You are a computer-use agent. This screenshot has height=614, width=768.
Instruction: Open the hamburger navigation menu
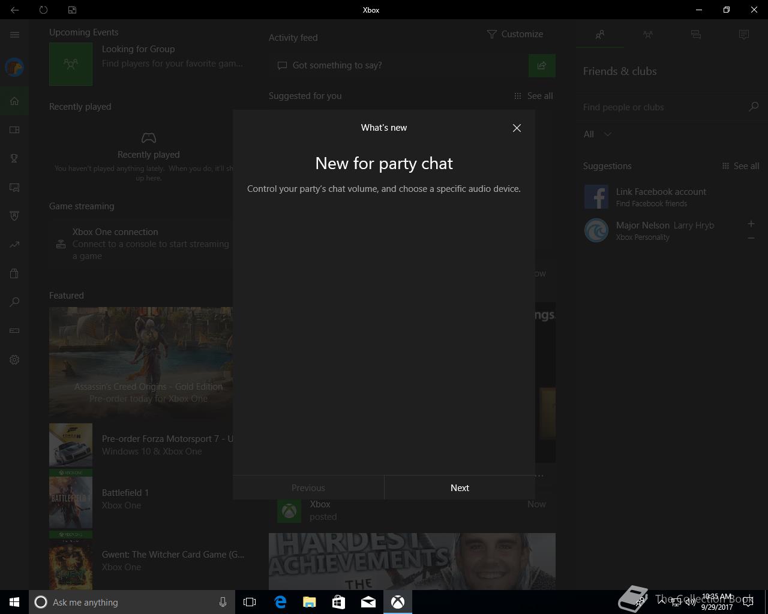[14, 34]
